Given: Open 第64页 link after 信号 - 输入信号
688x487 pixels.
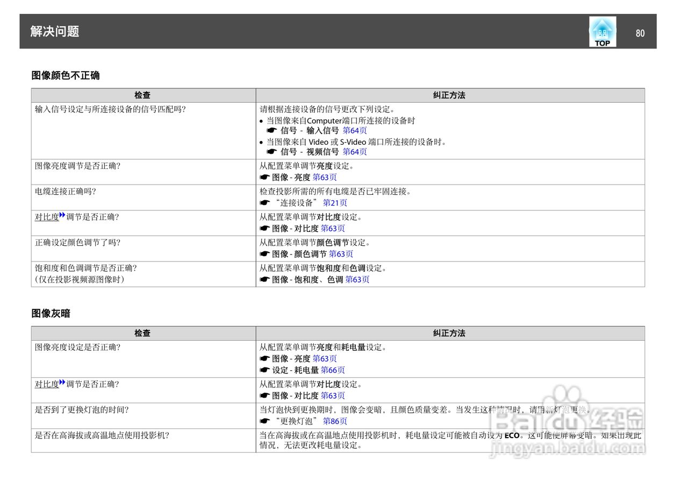Looking at the screenshot, I should (355, 130).
